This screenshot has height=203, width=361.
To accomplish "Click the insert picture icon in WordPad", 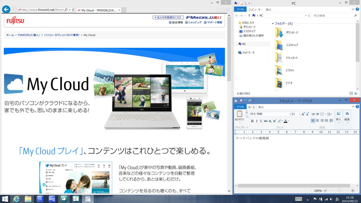I will pos(338,115).
